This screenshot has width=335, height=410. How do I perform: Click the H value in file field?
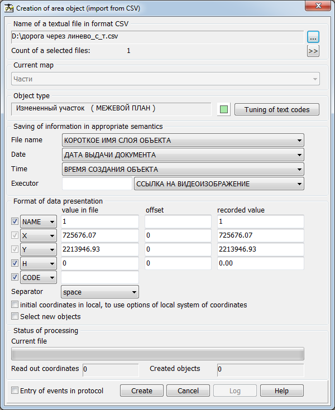[100, 263]
